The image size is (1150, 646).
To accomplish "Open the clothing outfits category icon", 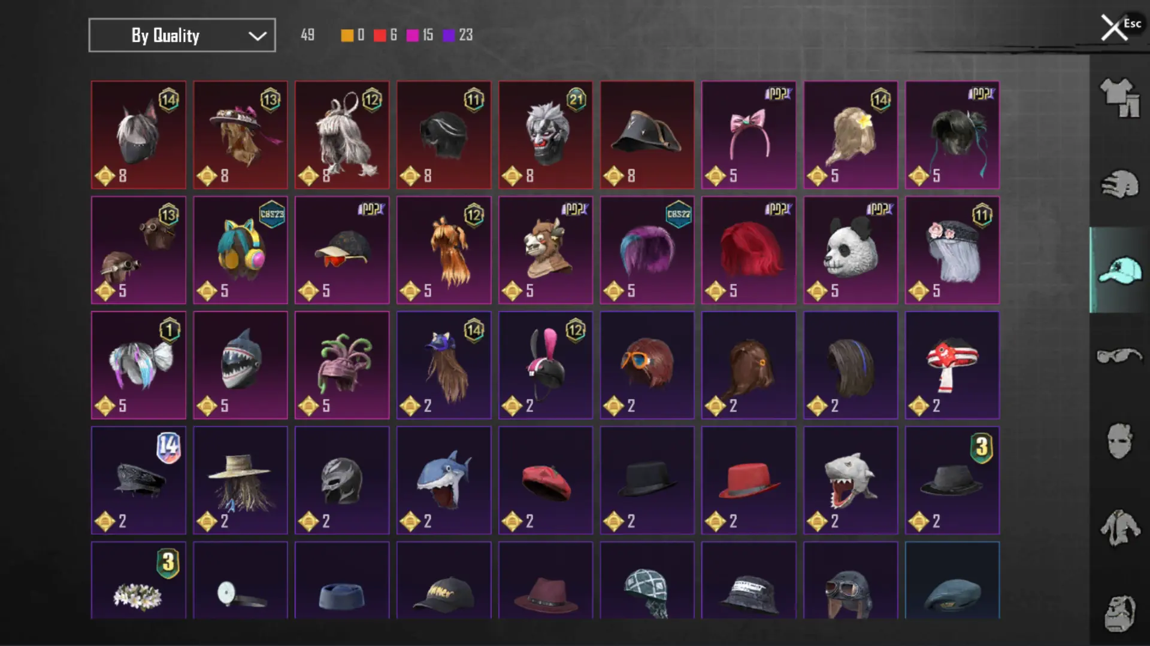I will 1119,97.
